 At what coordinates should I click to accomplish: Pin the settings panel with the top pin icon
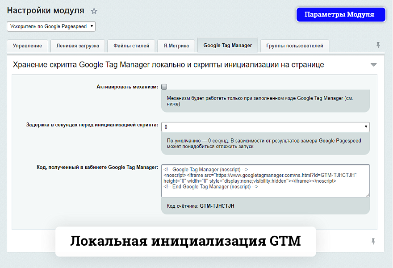tap(378, 45)
